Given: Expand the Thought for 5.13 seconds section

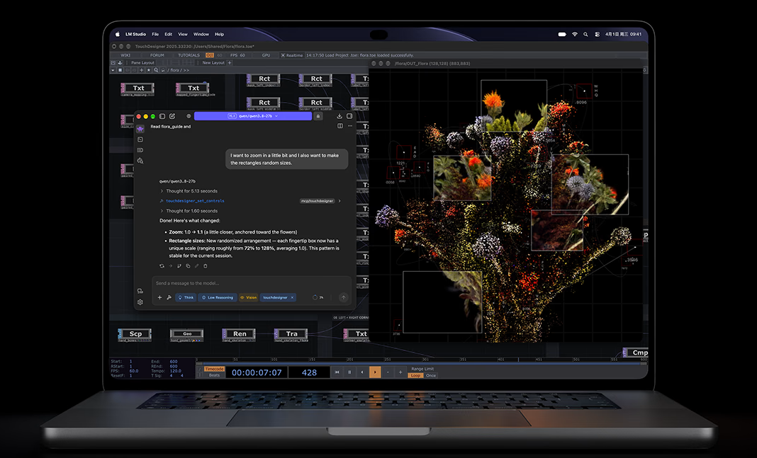Looking at the screenshot, I should (189, 191).
